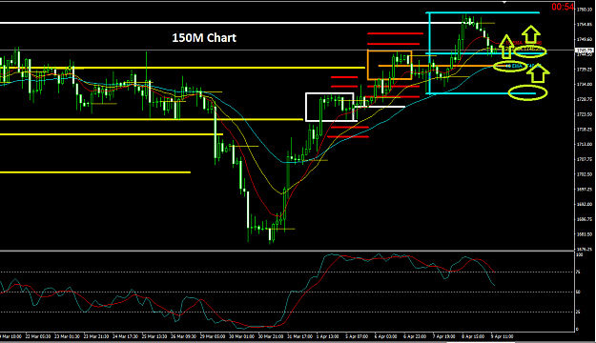
Task: Click the 1707.75 price axis label
Action: coord(585,159)
